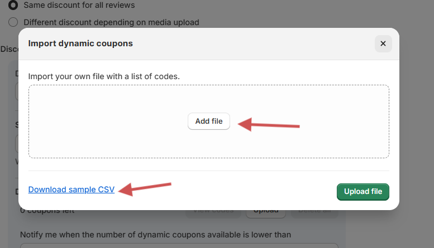434x248 pixels.
Task: Choose Different discount depending on media upload
Action: click(13, 22)
